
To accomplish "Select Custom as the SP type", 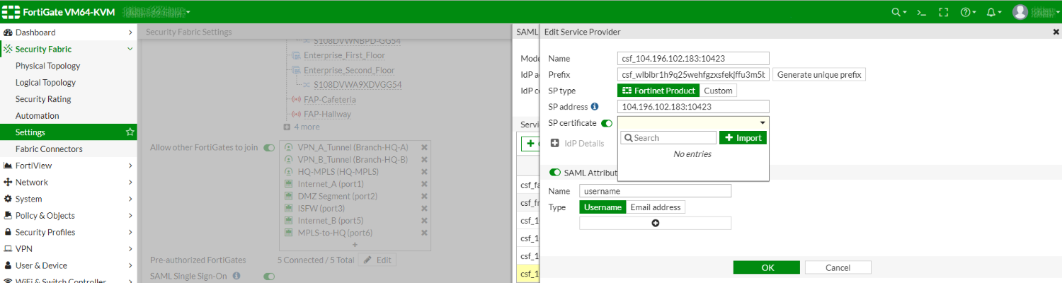I will coord(717,91).
